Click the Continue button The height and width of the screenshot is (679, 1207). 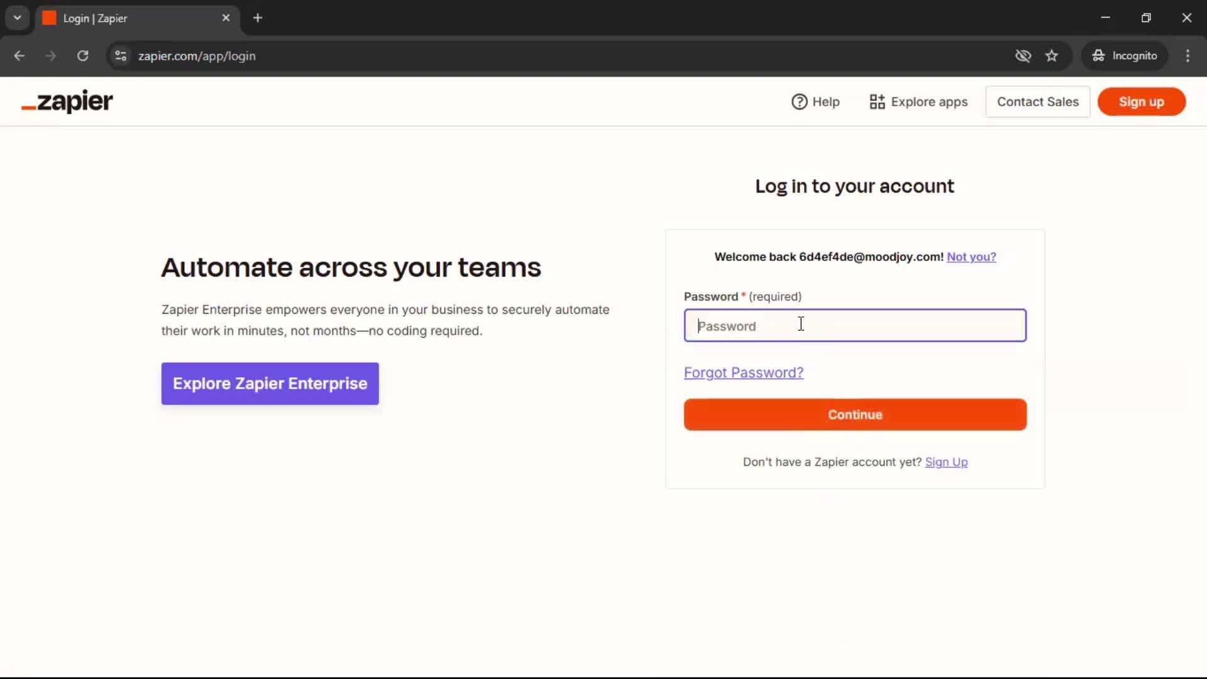(x=855, y=415)
